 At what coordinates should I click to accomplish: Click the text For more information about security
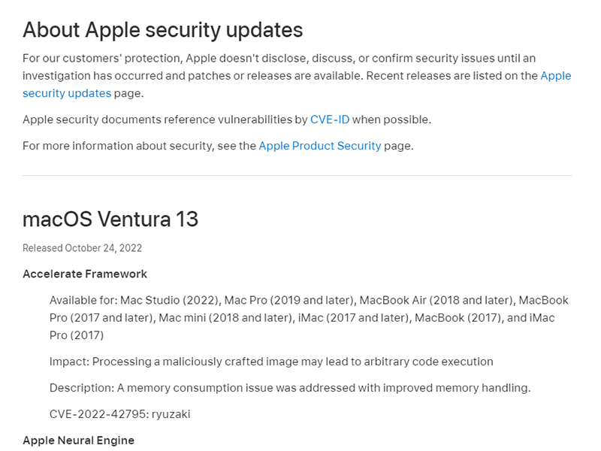139,146
